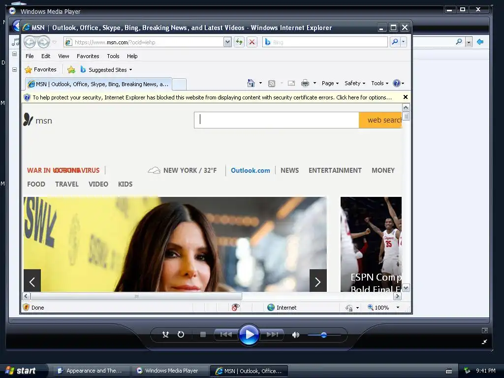Adjust the Media Player volume slider
This screenshot has width=504, height=378.
324,335
